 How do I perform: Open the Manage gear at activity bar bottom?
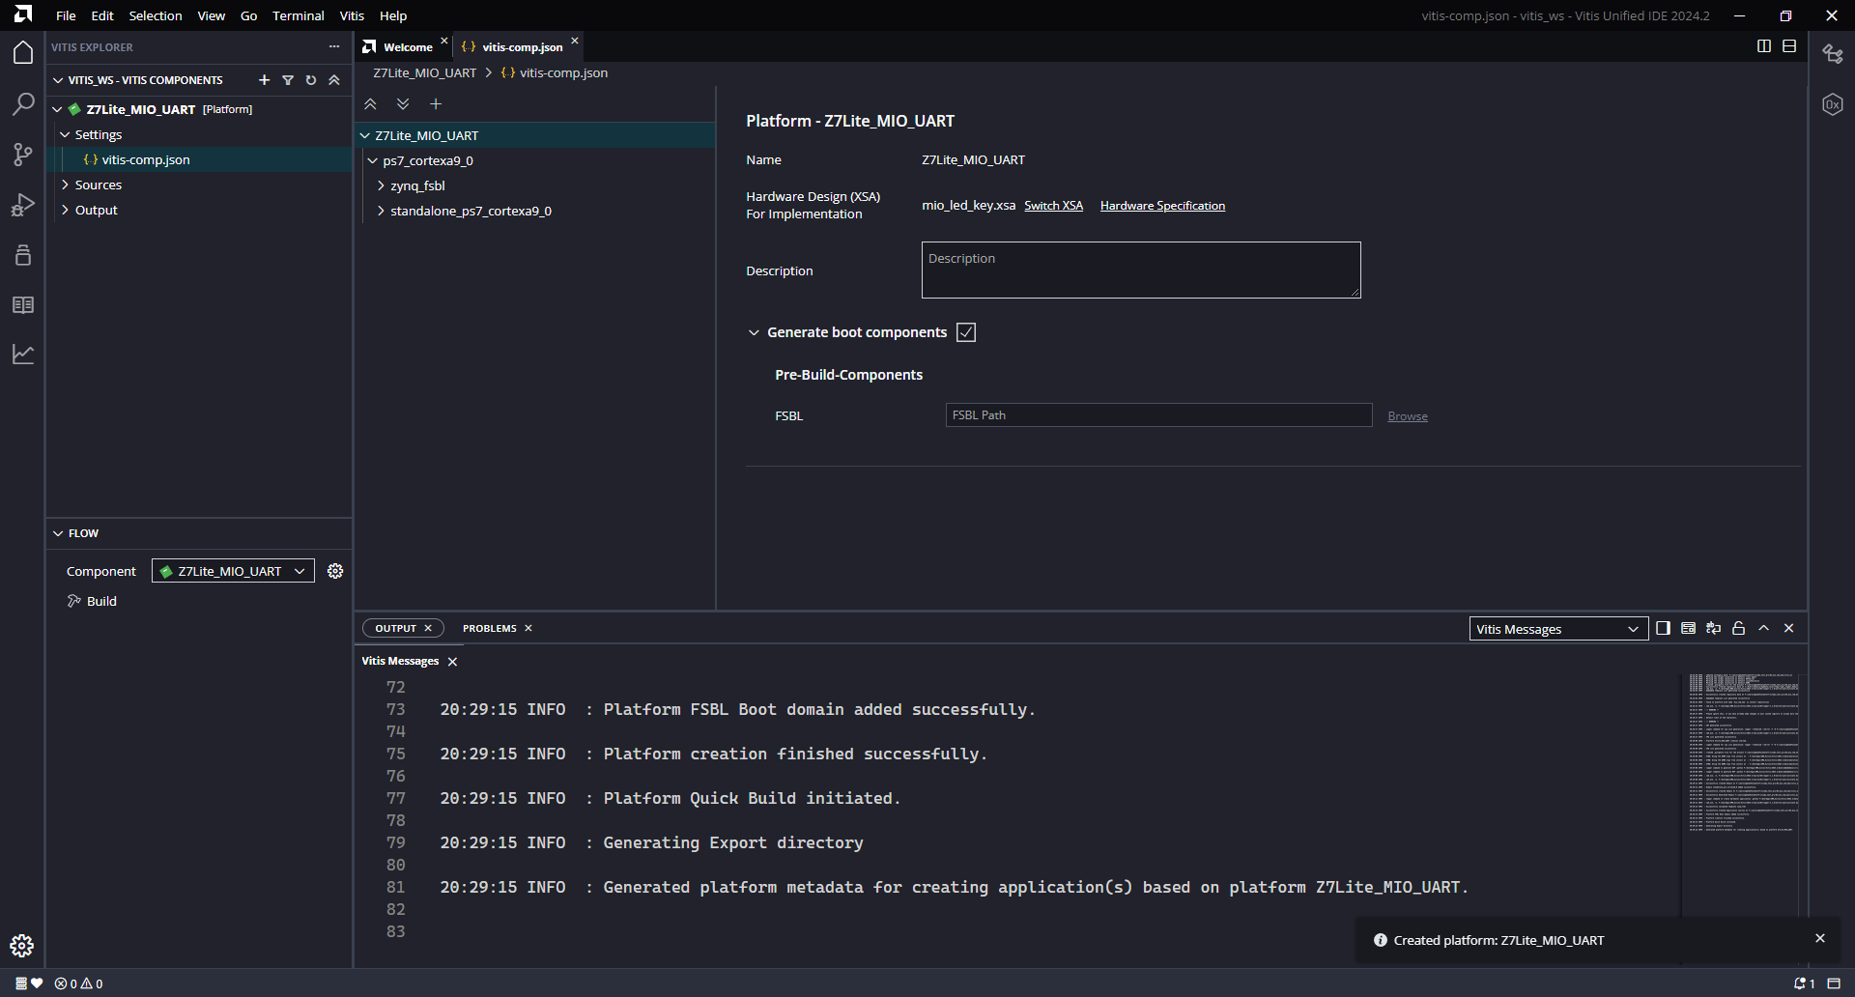click(22, 946)
